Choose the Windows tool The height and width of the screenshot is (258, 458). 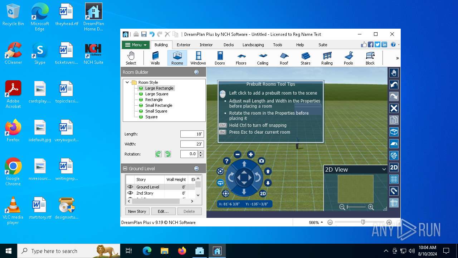coord(198,58)
